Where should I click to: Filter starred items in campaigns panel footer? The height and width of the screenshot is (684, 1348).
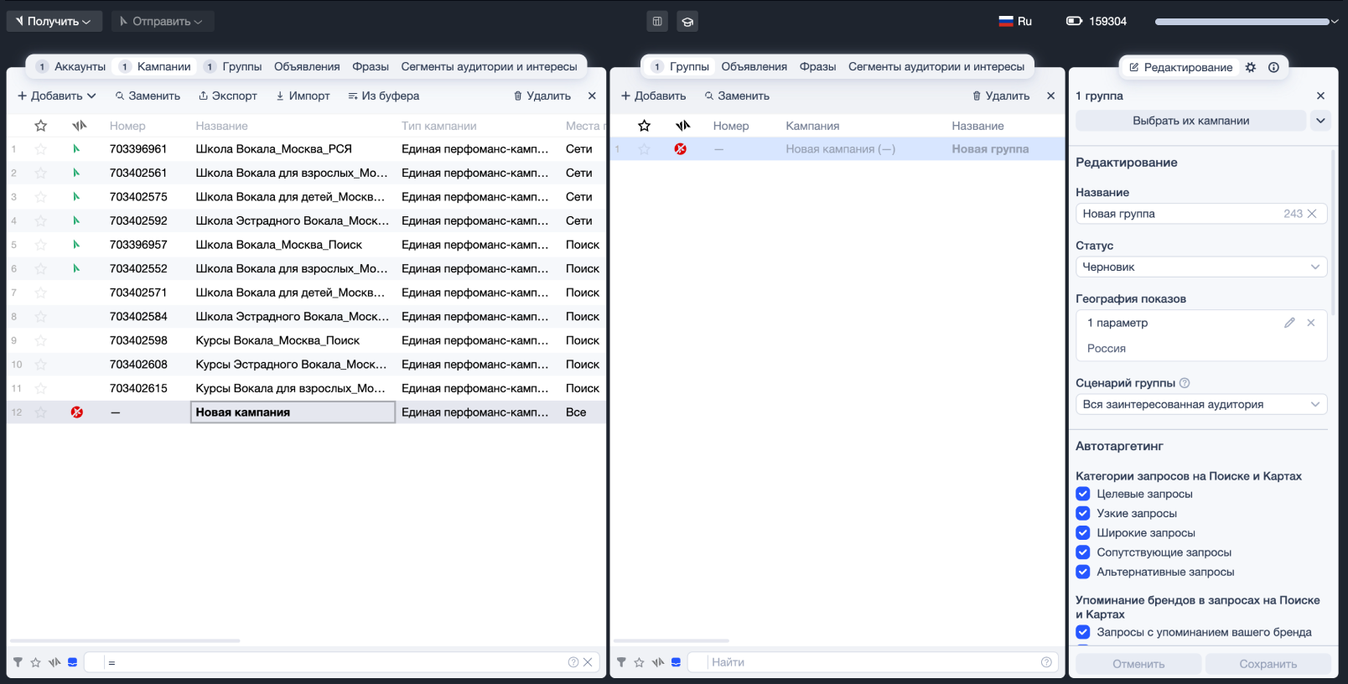[35, 662]
